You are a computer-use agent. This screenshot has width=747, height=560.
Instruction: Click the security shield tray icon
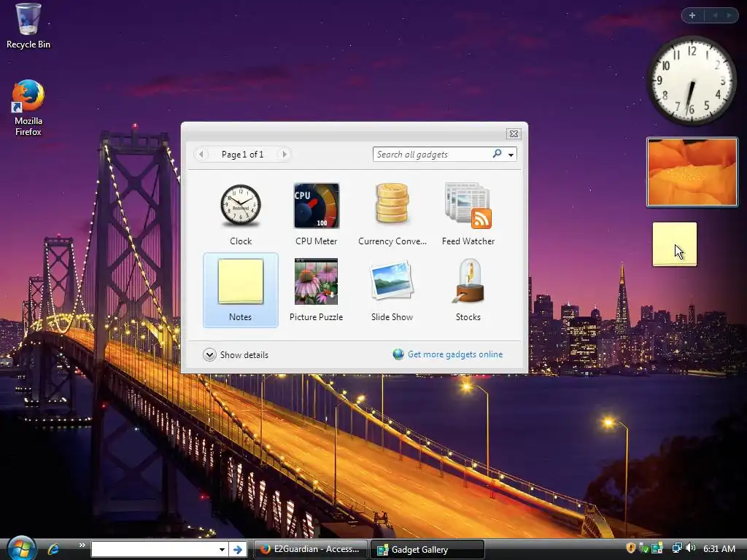coord(631,548)
